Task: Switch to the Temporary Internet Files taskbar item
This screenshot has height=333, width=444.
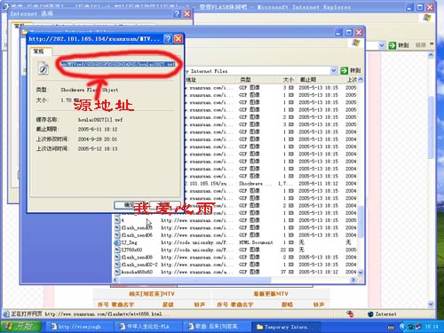Action: [286, 327]
